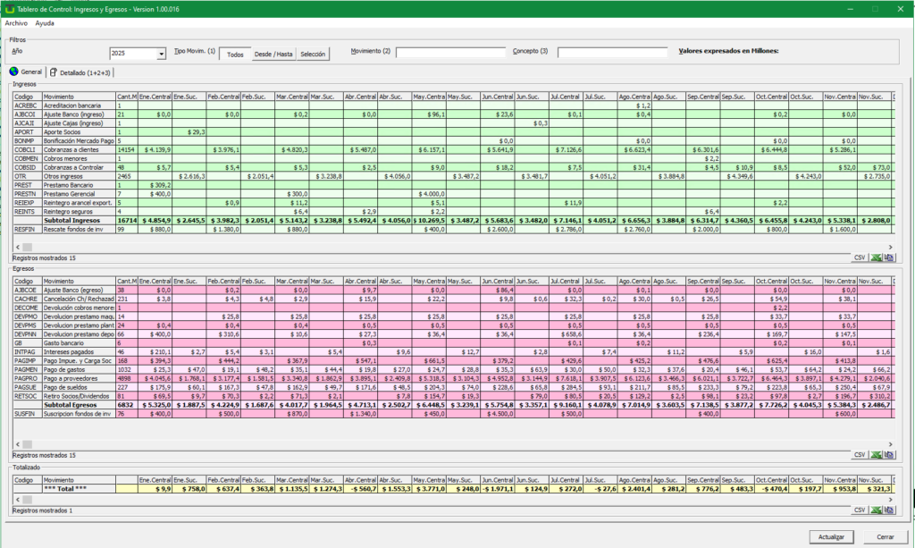Export Ingresos grid to Excel

[x=876, y=257]
